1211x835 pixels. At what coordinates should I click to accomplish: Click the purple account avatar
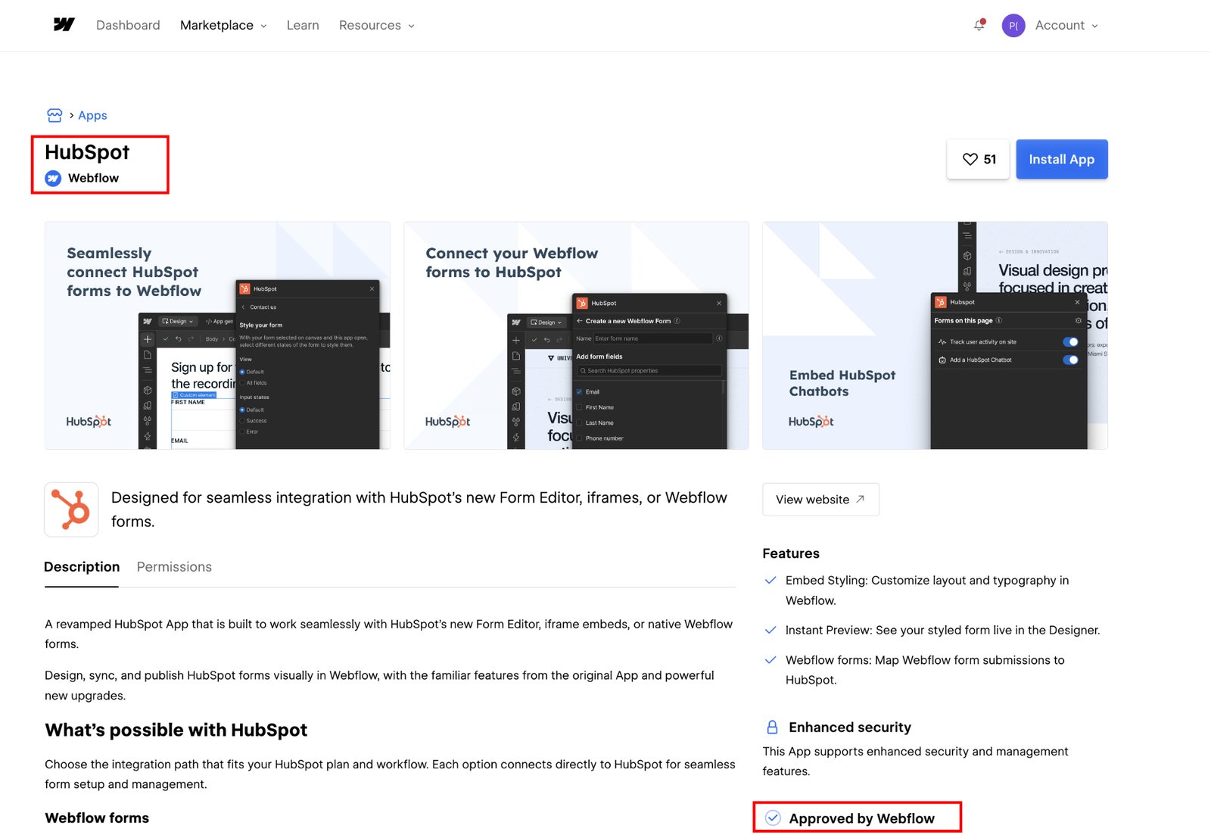1013,26
